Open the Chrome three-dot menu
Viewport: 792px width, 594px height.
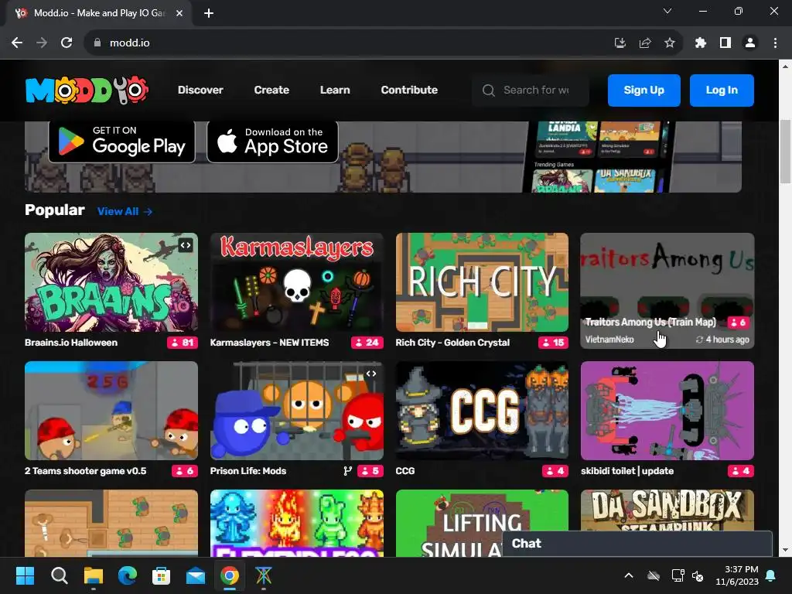coord(775,43)
